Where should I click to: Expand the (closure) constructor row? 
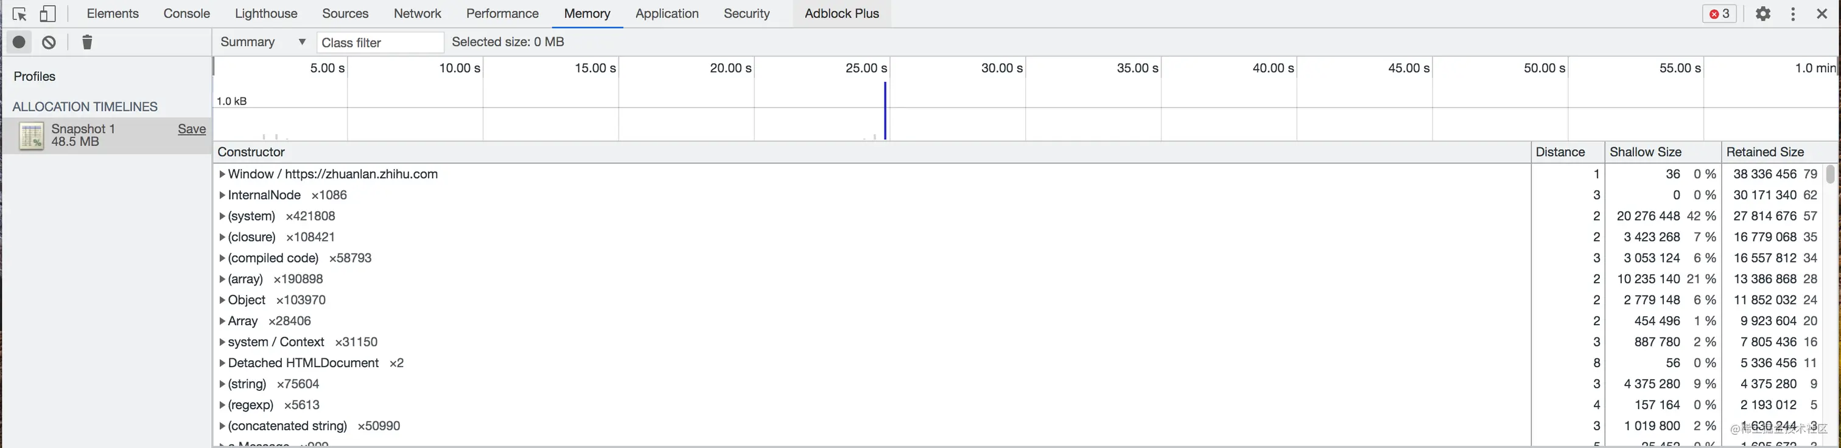pos(222,238)
